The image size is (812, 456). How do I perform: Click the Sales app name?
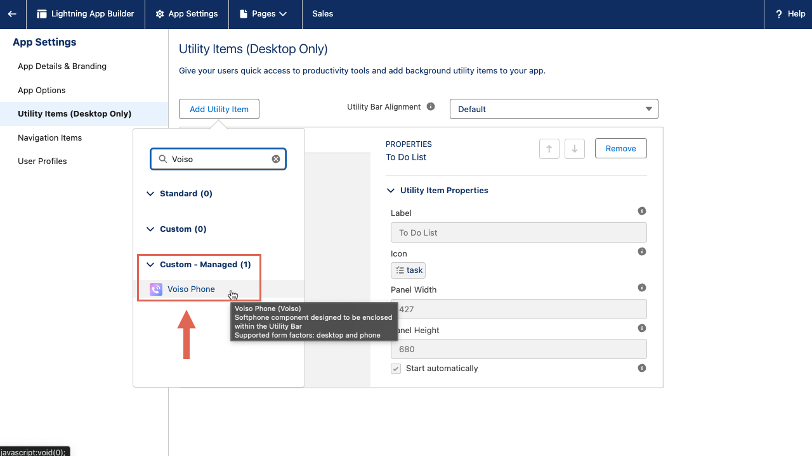tap(322, 14)
